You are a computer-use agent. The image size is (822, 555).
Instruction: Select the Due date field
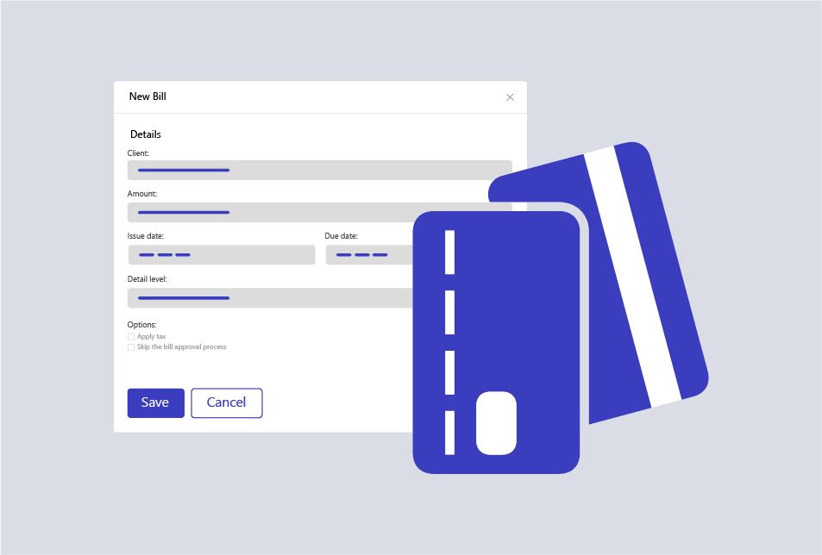(x=369, y=255)
